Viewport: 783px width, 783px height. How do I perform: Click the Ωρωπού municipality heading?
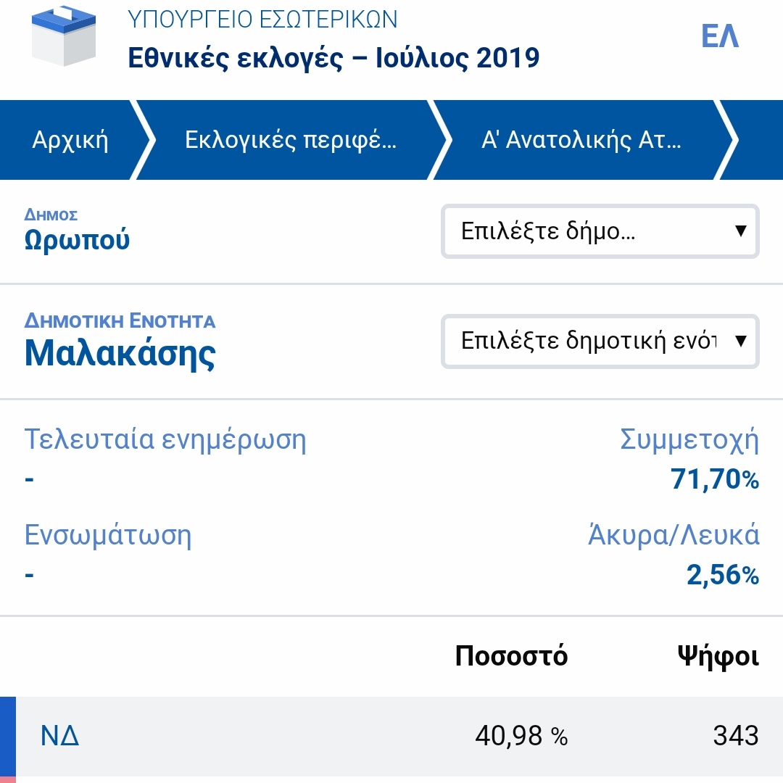tap(77, 239)
